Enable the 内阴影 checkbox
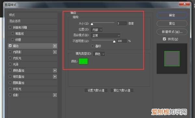The width and height of the screenshot is (195, 118). pyautogui.click(x=10, y=52)
